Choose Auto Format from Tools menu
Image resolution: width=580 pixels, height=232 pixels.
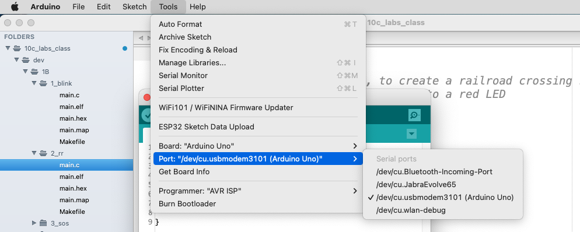258,24
